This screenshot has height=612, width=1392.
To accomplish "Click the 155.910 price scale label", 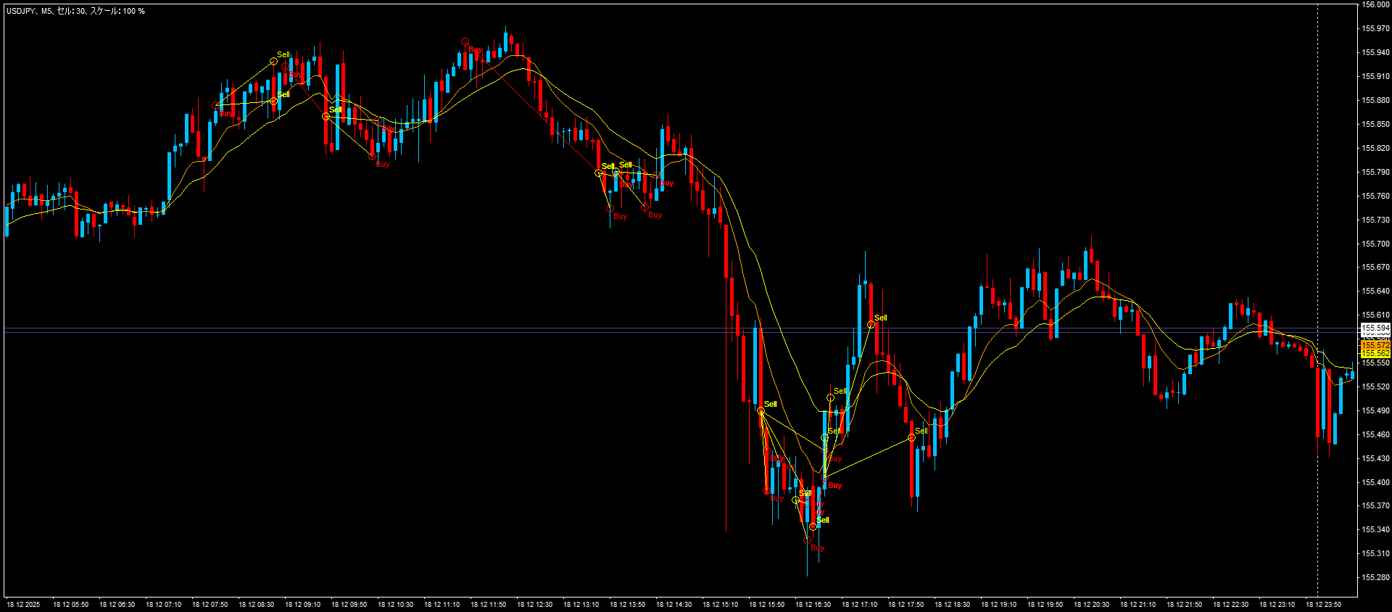I will click(x=1375, y=76).
